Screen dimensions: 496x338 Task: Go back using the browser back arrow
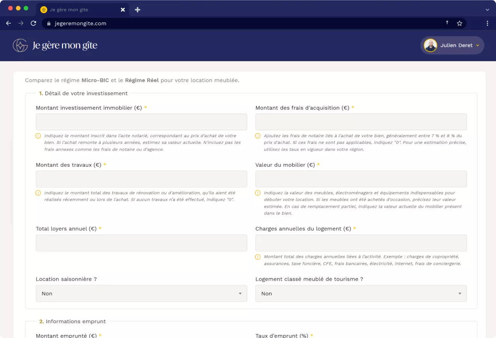coord(9,23)
